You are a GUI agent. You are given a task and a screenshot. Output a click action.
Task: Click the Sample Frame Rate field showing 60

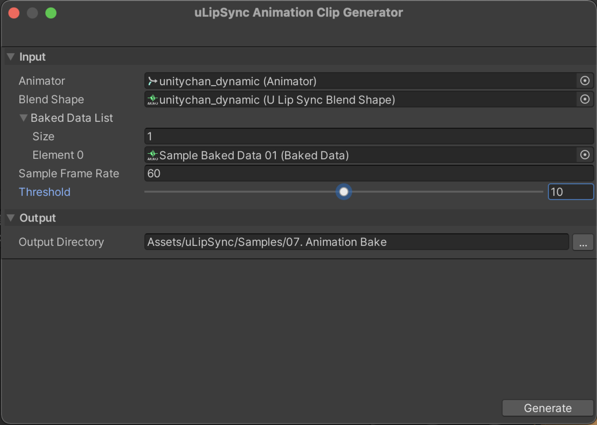coord(369,173)
